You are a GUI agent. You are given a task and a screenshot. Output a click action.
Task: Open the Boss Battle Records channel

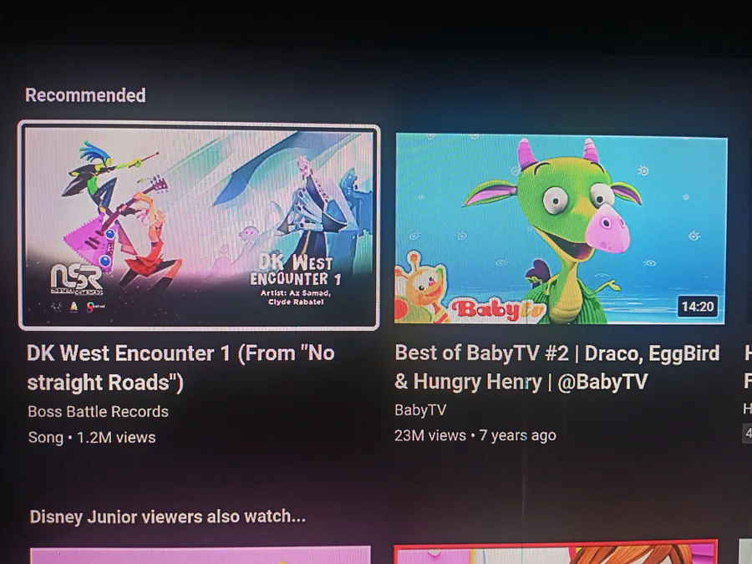99,411
